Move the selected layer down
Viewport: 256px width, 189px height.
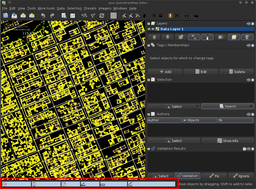tap(168, 37)
